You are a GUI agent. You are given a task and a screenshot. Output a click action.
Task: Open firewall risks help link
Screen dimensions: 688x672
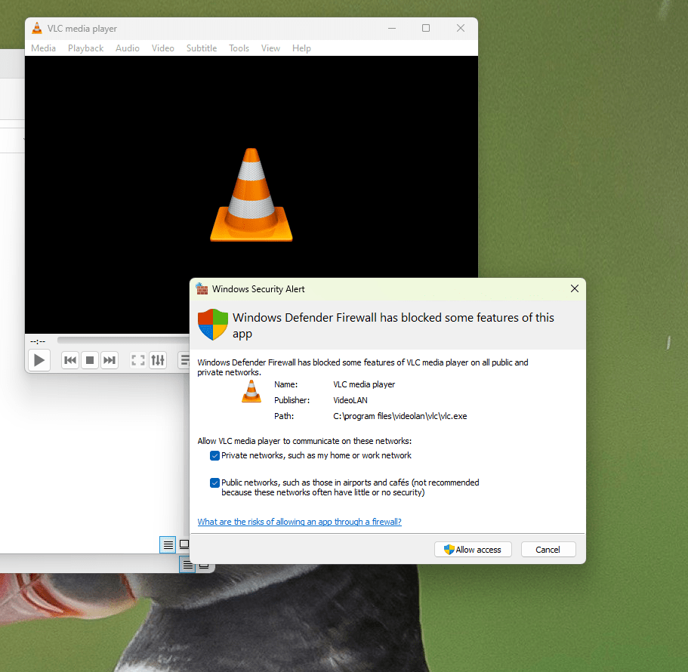299,522
